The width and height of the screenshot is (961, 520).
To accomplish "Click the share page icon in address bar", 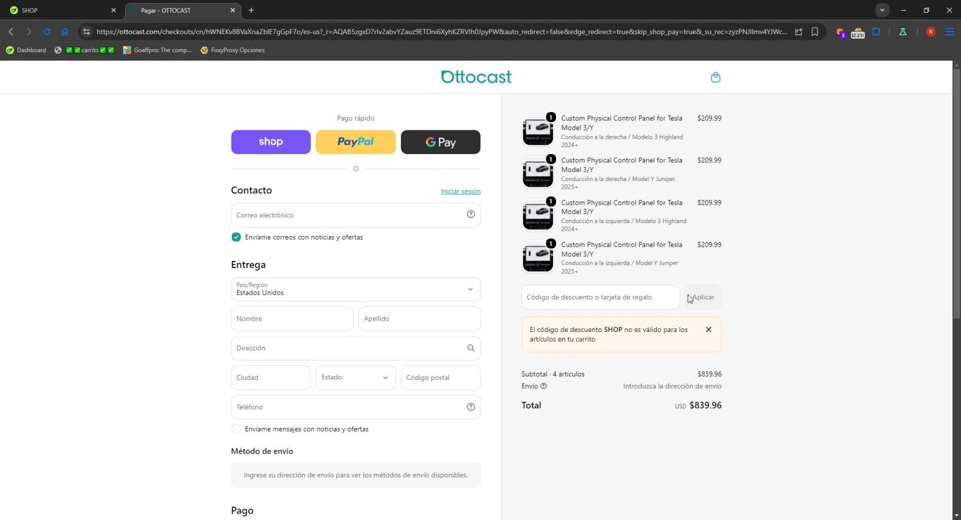I will [799, 31].
